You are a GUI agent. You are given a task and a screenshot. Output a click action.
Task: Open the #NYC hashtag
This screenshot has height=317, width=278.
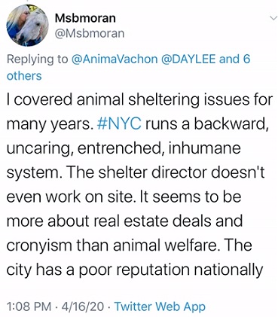[x=119, y=124]
